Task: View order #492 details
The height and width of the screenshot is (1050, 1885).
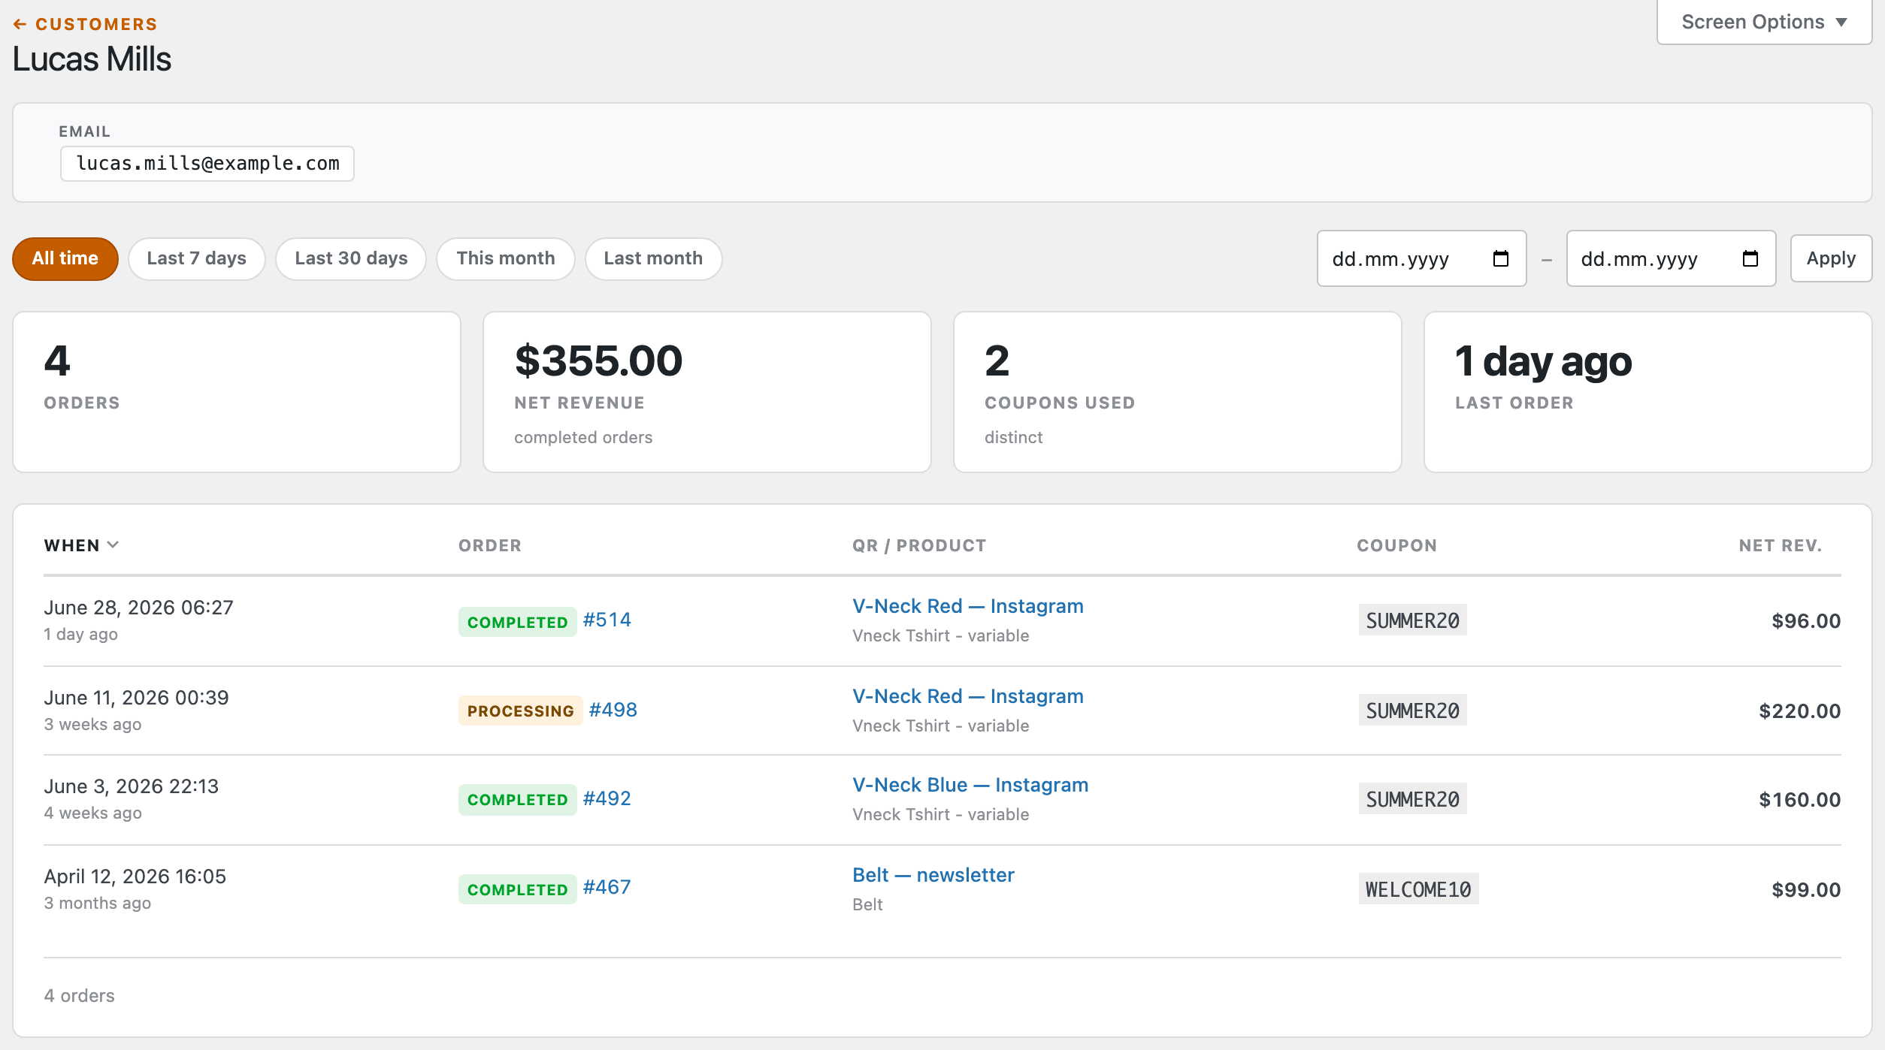Action: [607, 798]
